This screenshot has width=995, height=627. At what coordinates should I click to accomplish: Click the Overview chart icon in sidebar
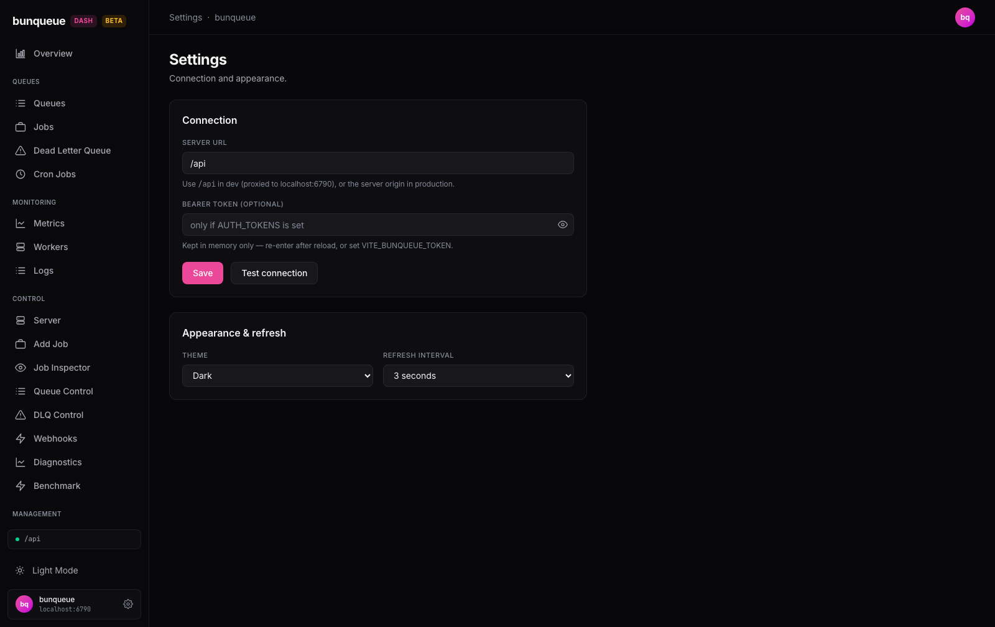click(x=21, y=53)
